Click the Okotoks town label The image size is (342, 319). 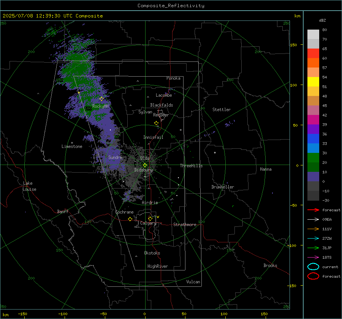pos(152,253)
